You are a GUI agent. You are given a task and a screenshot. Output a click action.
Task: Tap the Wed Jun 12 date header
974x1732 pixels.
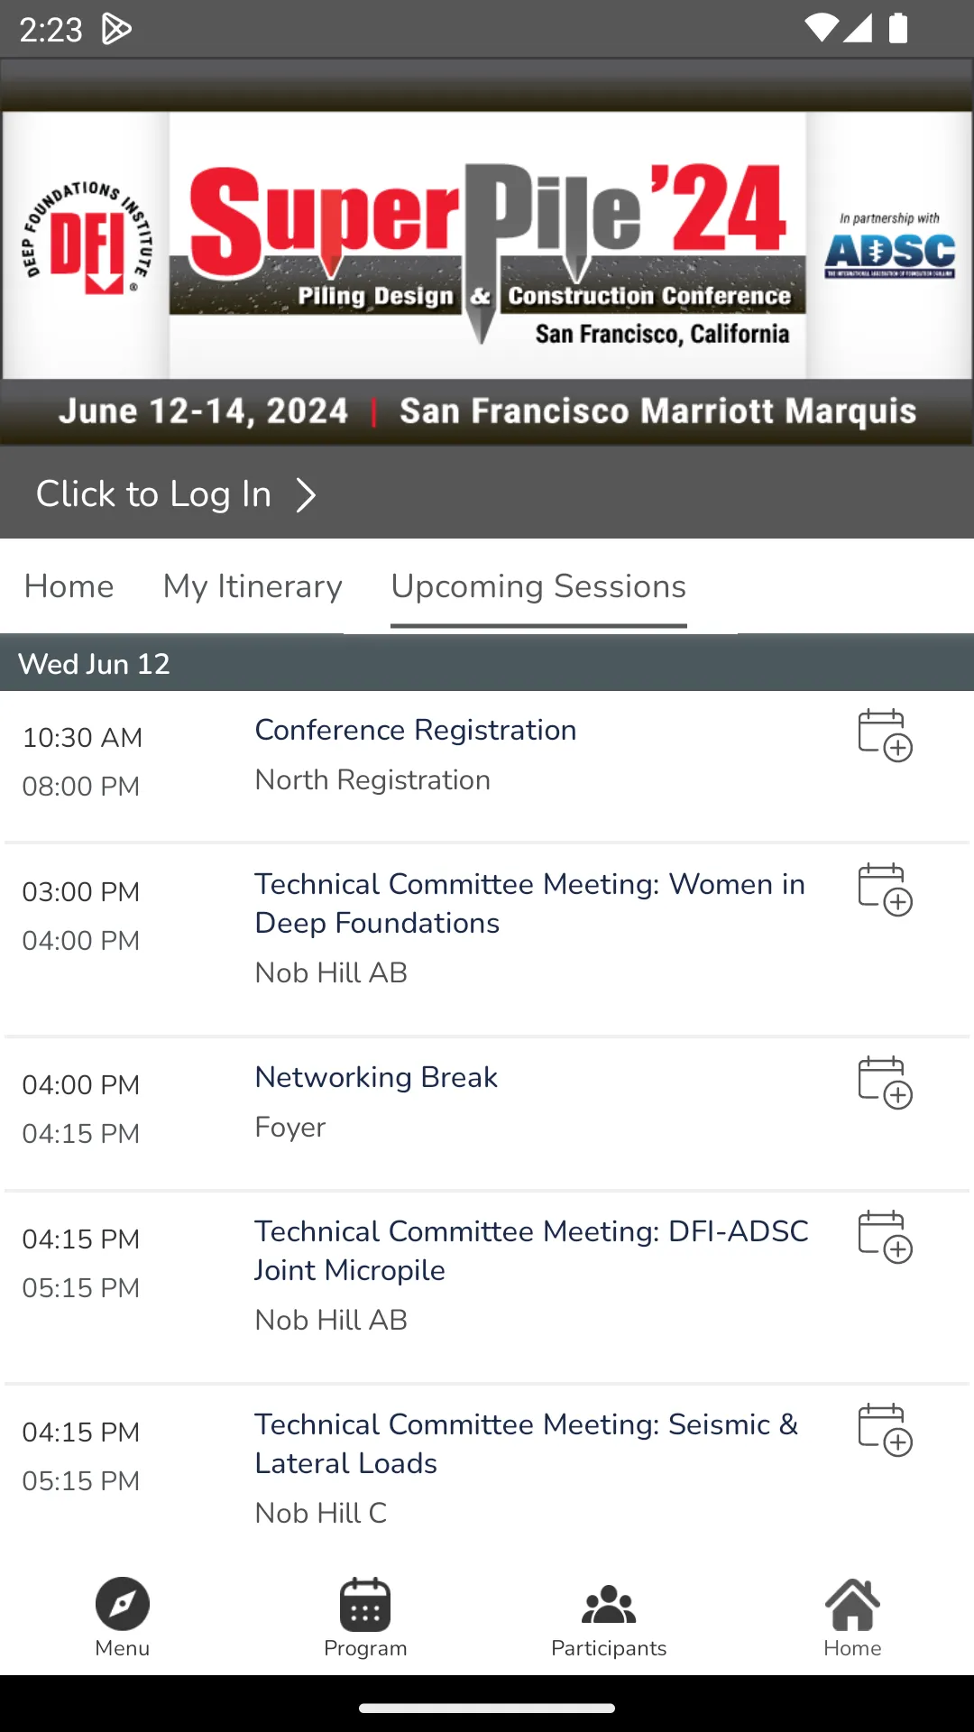click(487, 664)
